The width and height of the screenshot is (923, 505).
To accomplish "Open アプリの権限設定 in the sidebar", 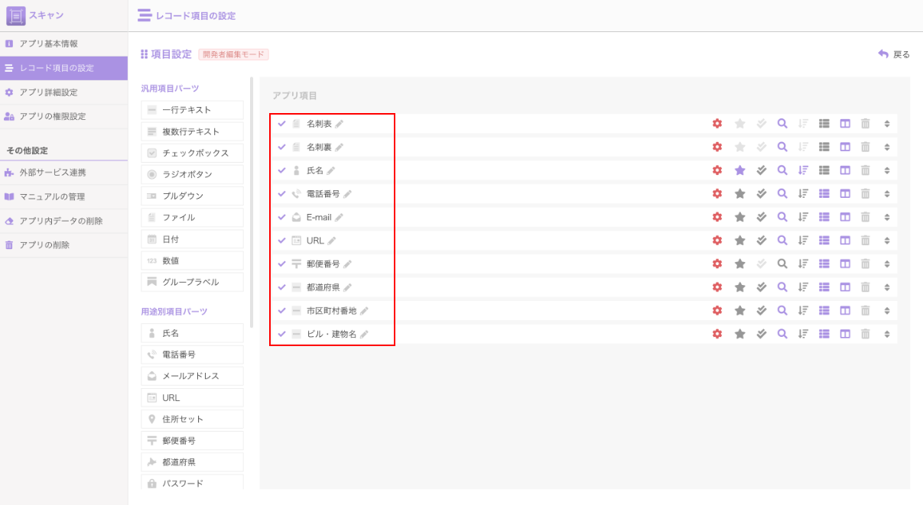I will (x=53, y=116).
